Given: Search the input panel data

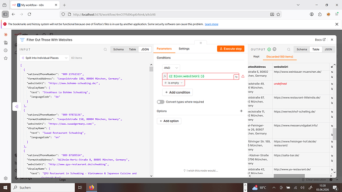Looking at the screenshot, I should (105, 49).
